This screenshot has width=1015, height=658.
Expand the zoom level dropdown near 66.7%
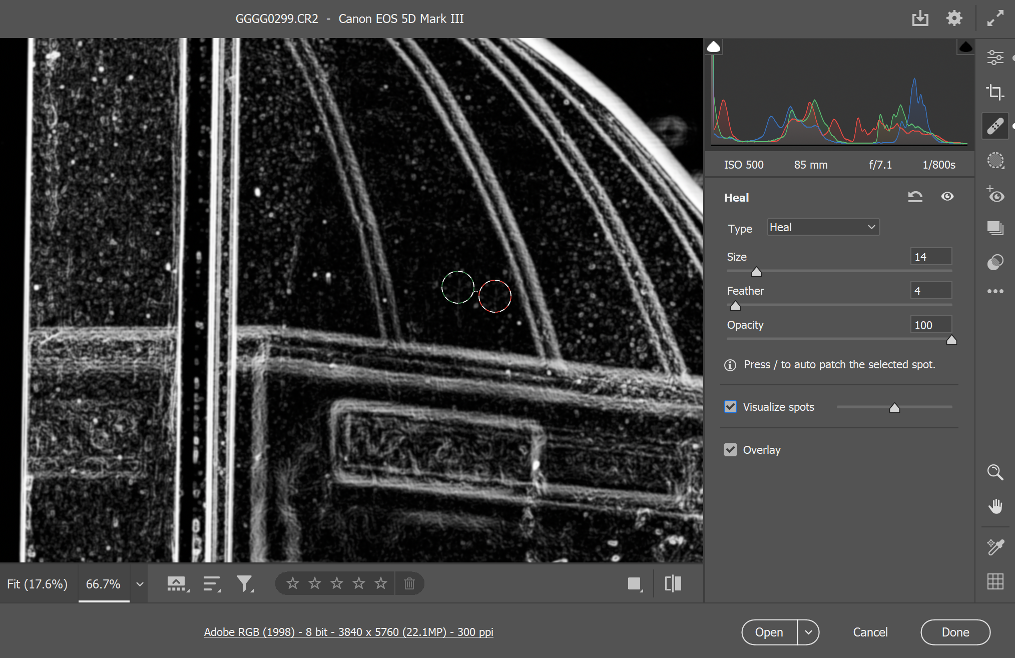[139, 583]
